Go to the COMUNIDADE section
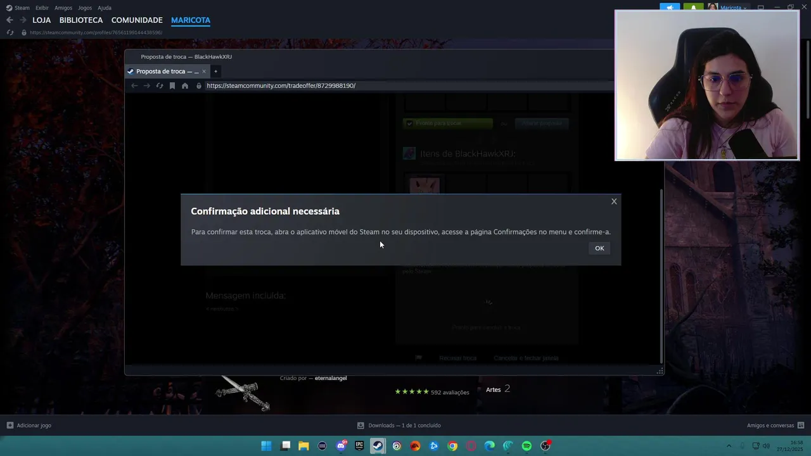Screen dimensions: 811x456 137,20
